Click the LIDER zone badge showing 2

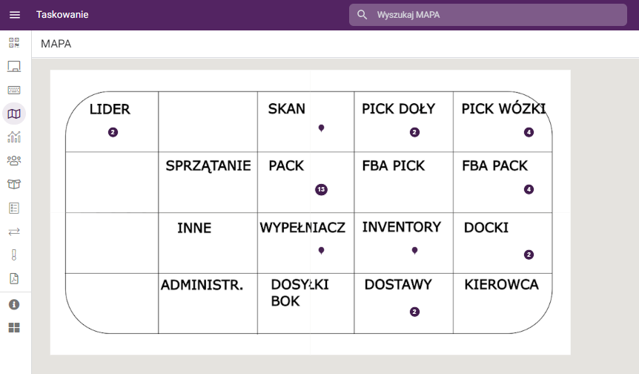[113, 133]
